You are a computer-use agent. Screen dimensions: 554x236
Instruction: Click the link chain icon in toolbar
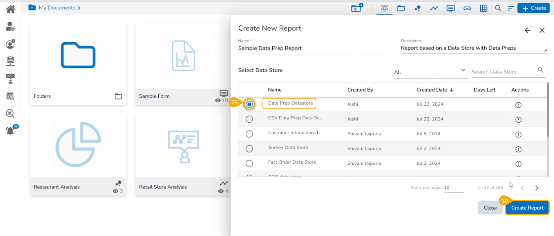click(x=467, y=8)
